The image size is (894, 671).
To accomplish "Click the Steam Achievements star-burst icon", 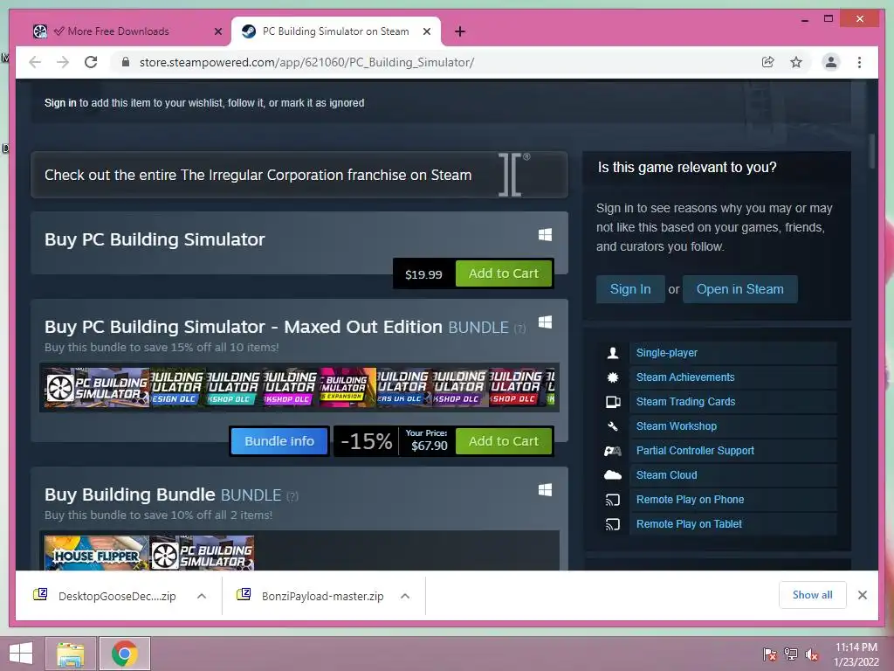I will [613, 377].
